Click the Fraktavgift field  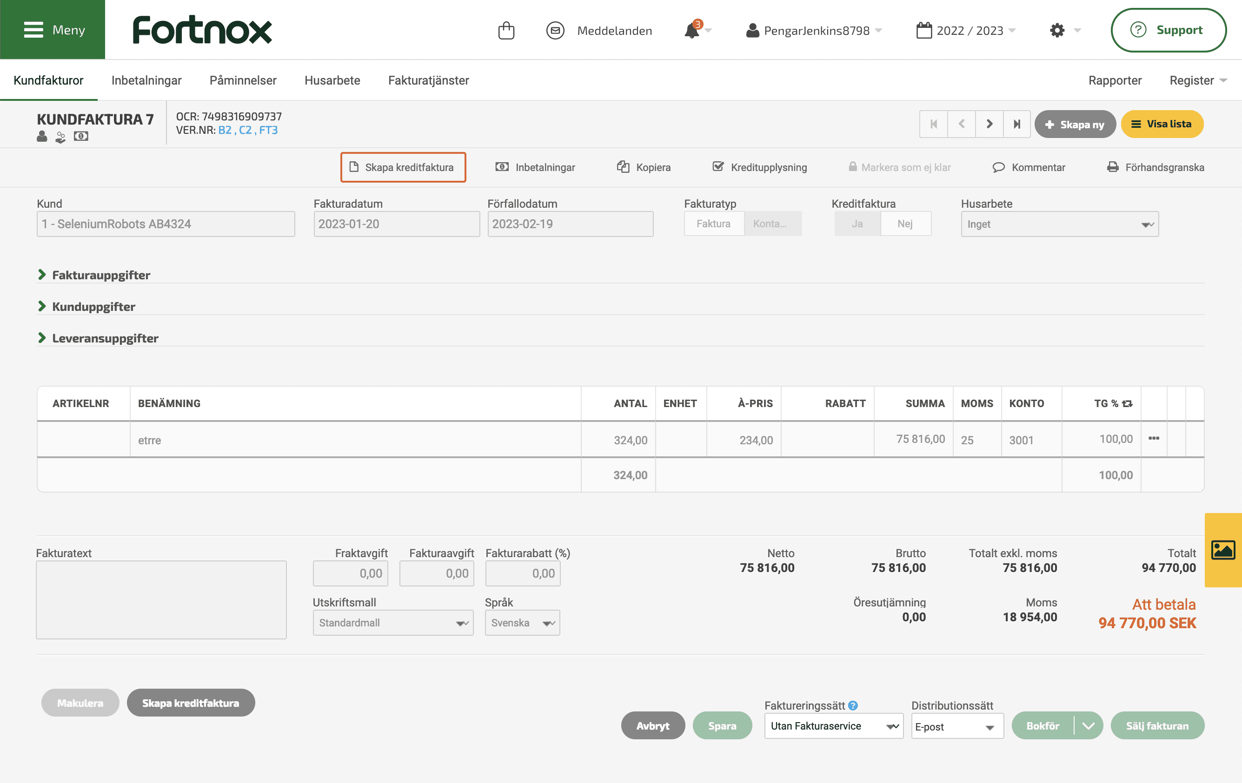[350, 573]
